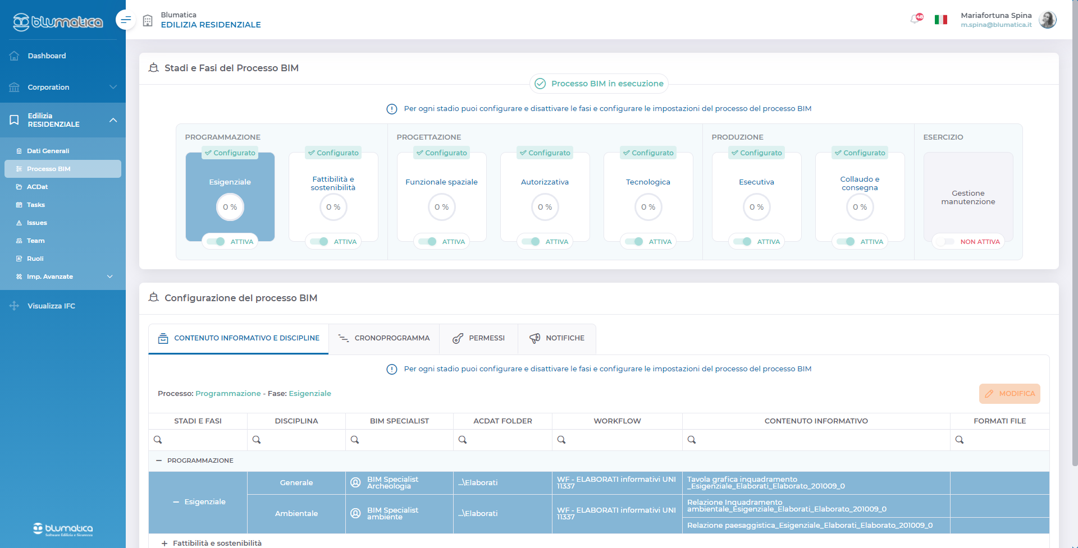
Task: Toggle Esecutiva ATTIVA switch
Action: 742,242
